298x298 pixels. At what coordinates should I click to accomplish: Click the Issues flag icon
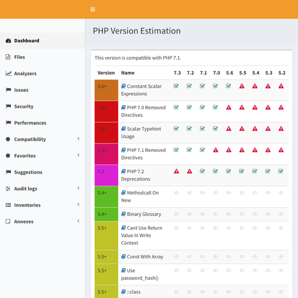[x=8, y=90]
